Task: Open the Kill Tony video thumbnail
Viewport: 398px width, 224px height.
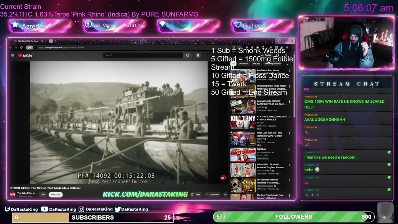Action: (x=243, y=122)
